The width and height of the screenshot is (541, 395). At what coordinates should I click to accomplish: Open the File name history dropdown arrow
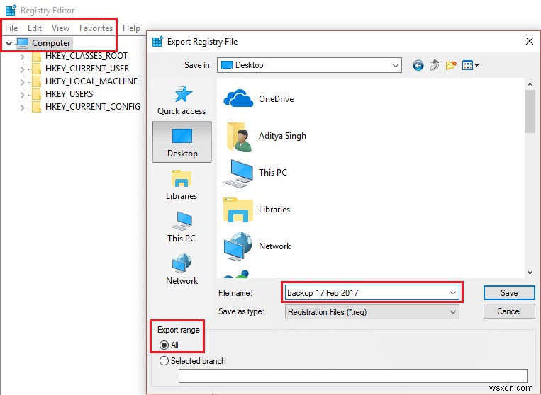pos(452,293)
